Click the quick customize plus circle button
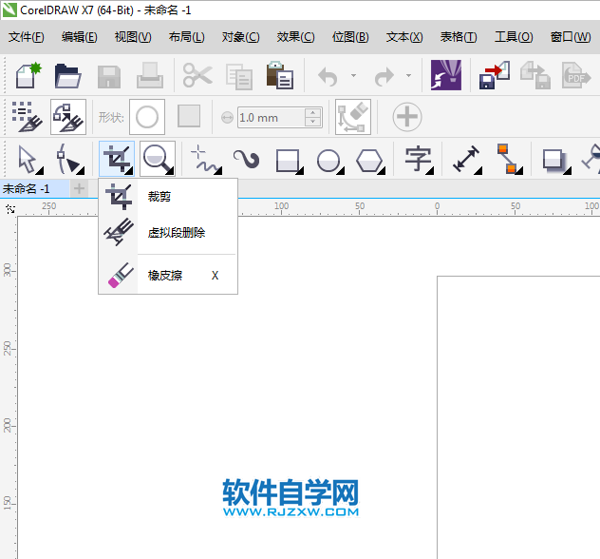 [407, 117]
